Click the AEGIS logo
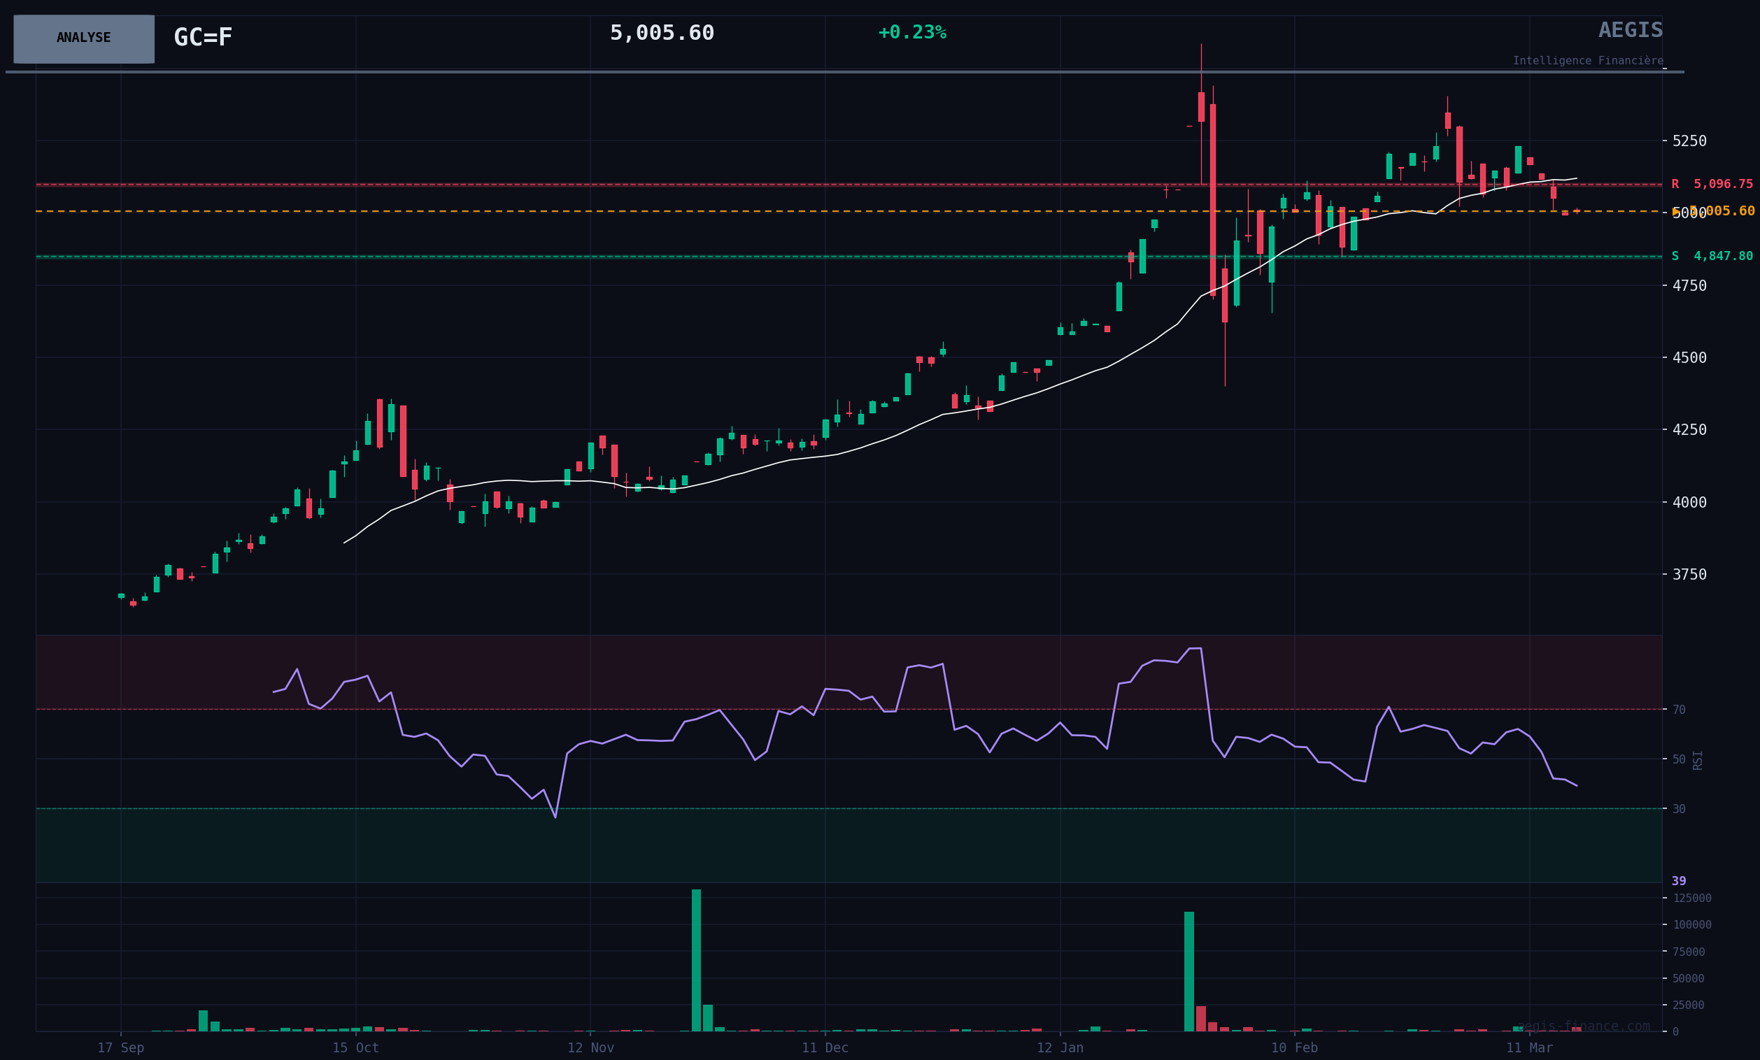The image size is (1760, 1060). point(1630,31)
